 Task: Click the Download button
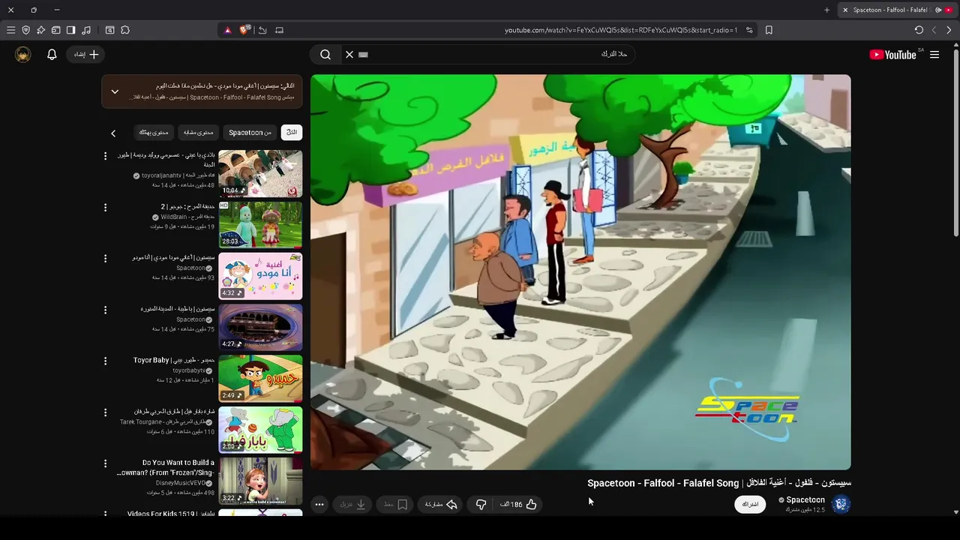click(352, 505)
